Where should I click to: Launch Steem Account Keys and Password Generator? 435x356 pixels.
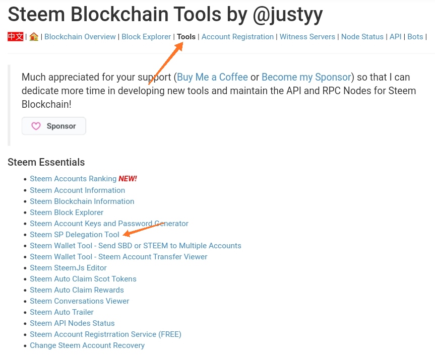point(109,224)
